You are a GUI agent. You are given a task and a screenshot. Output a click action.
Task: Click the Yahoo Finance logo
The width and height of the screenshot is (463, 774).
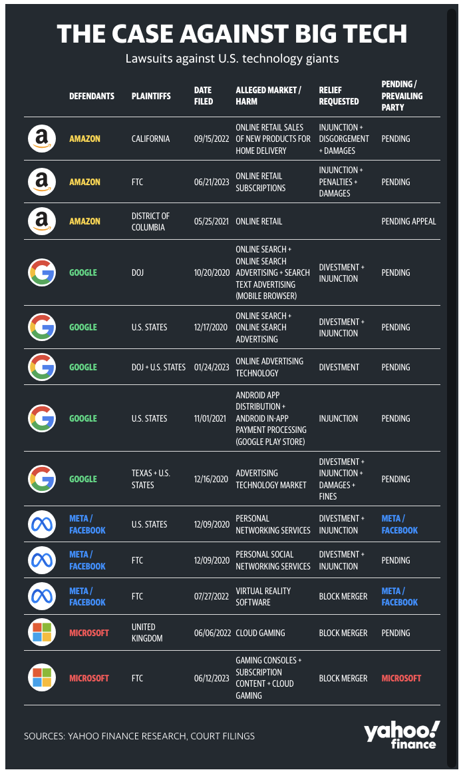(x=402, y=735)
